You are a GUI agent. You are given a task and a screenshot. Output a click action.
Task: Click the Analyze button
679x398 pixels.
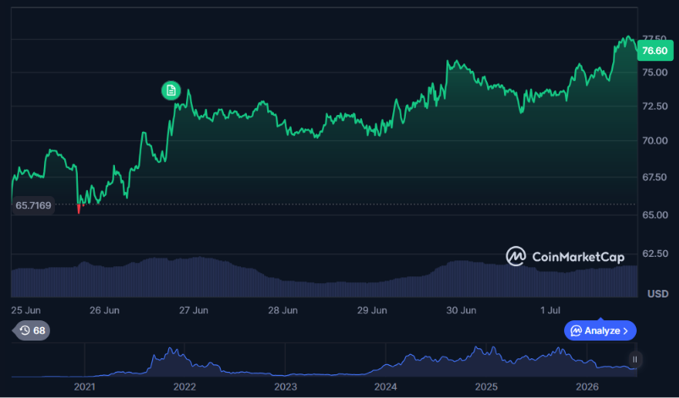pos(600,331)
